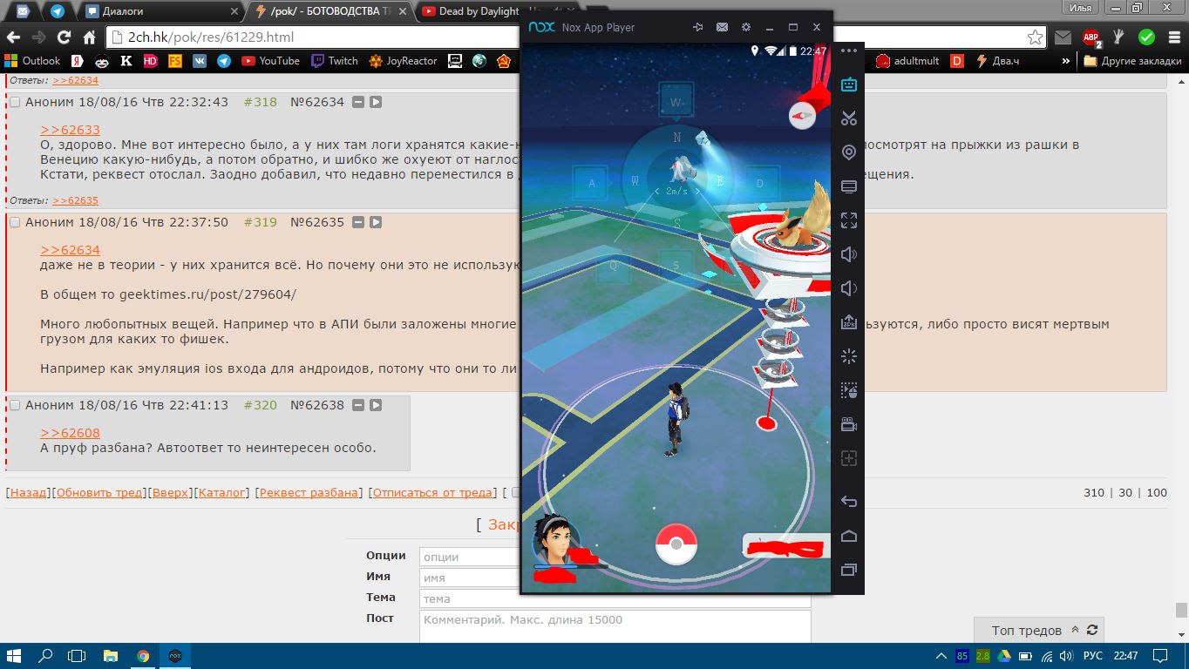
Task: Click the Реквест разбана link
Action: tap(309, 492)
